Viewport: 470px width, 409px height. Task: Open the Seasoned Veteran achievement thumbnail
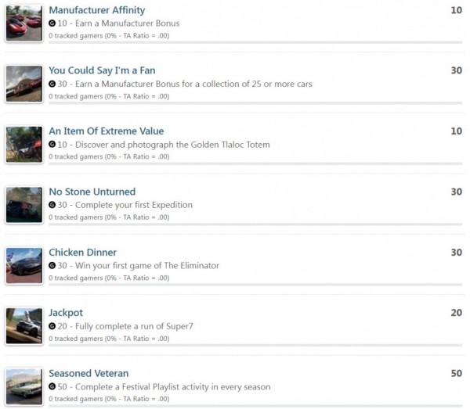tap(24, 387)
